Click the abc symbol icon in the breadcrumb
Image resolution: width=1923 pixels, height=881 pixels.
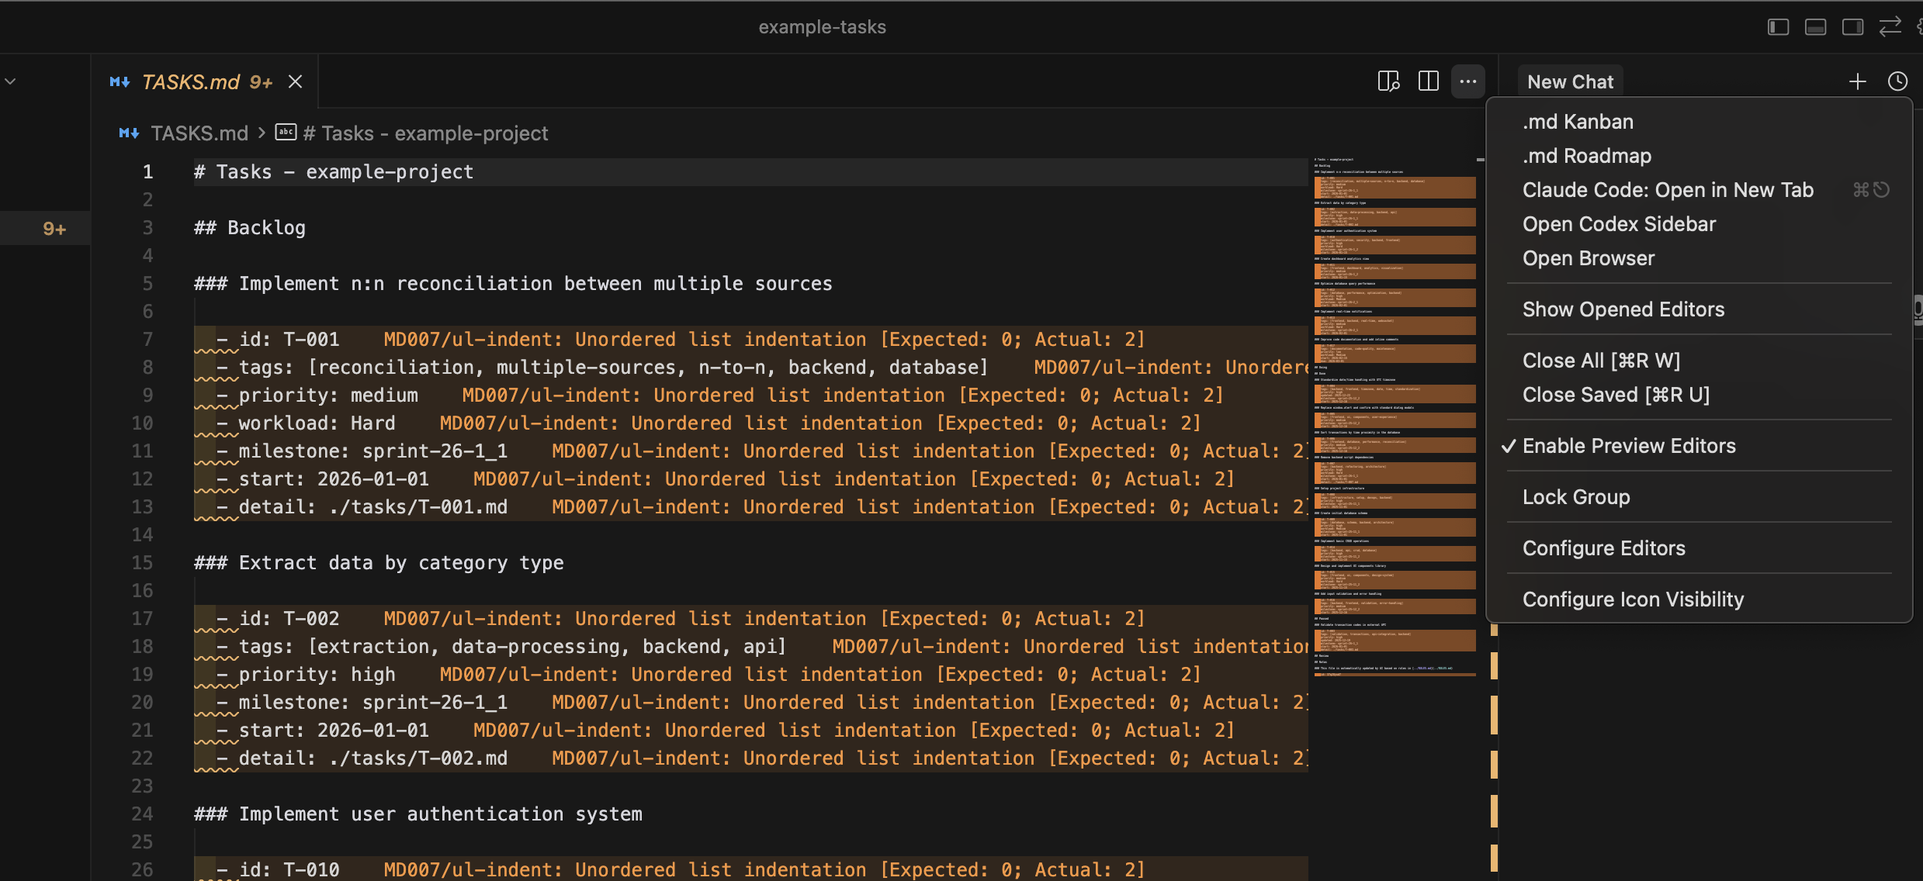(286, 132)
